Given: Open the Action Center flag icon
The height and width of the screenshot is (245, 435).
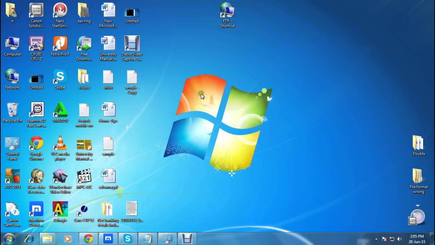Looking at the screenshot, I should click(384, 239).
